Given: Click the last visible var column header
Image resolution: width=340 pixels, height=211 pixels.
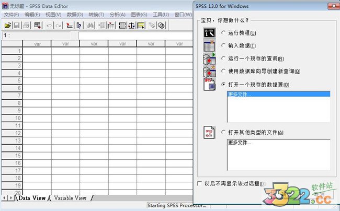Looking at the screenshot, I should coord(179,44).
